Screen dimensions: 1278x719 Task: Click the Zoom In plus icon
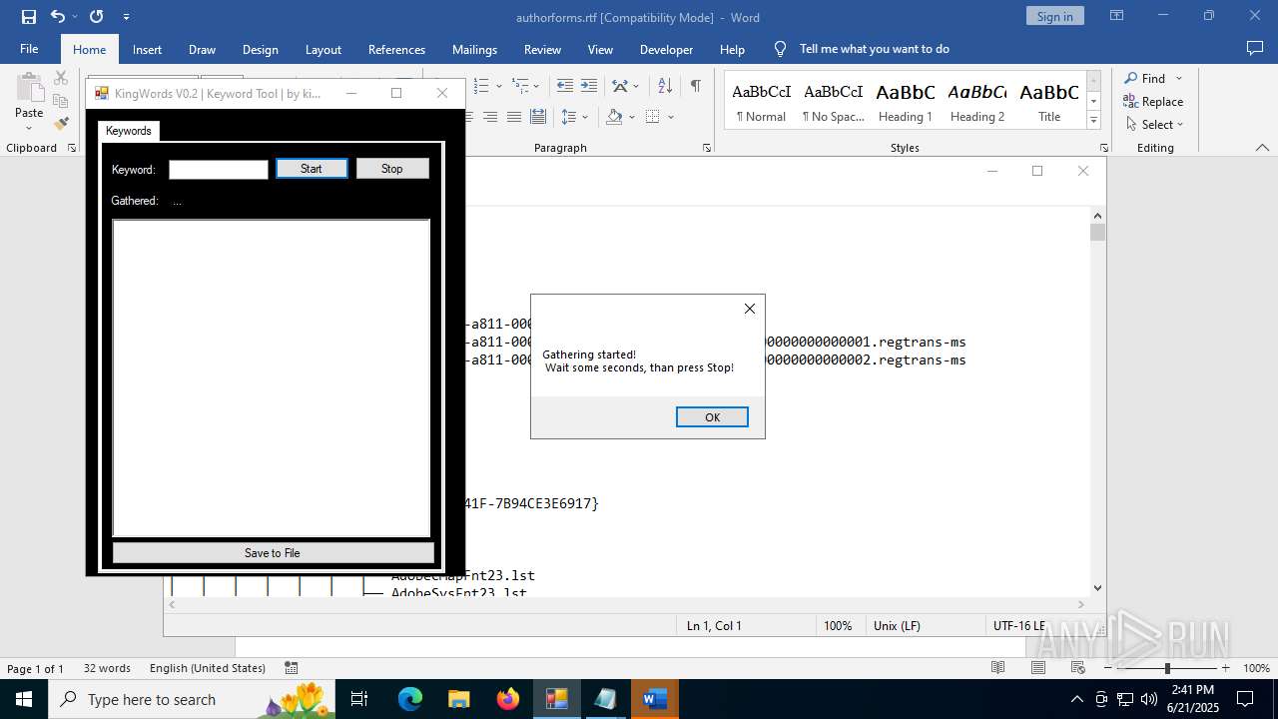[1225, 668]
